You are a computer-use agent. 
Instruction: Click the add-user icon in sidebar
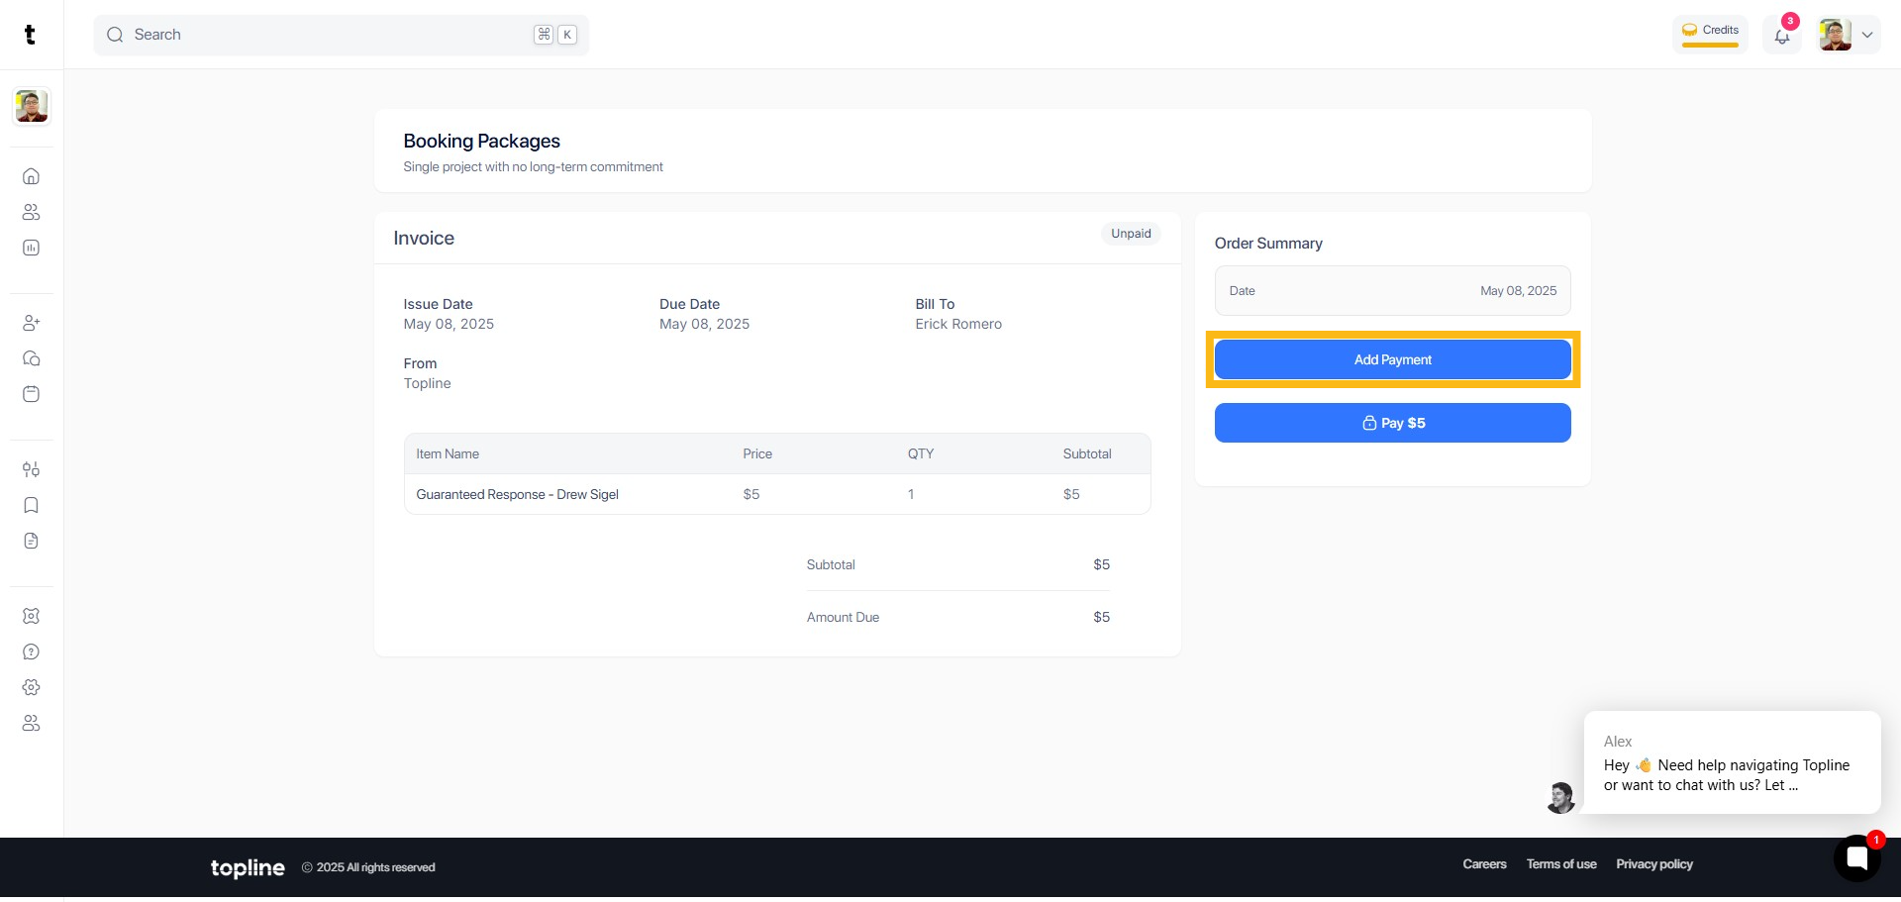32,323
